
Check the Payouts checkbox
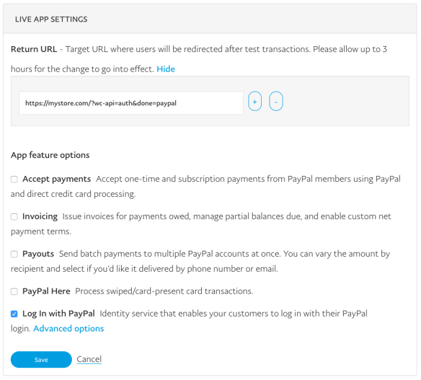[14, 254]
